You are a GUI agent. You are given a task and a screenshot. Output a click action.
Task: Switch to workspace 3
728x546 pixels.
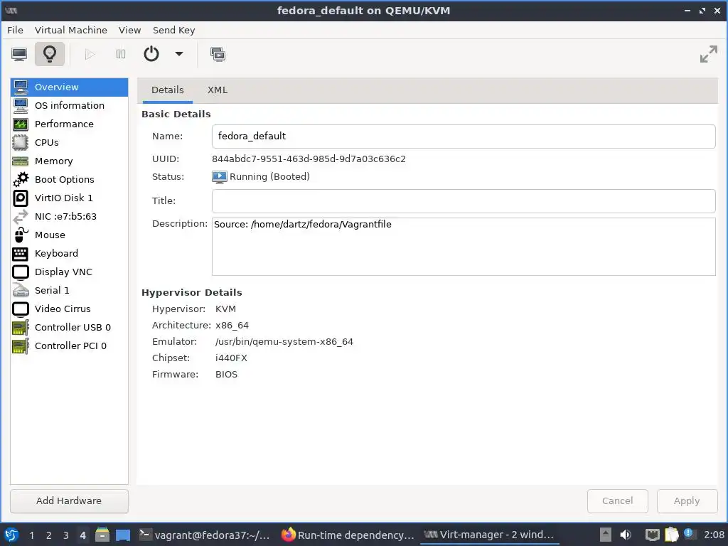point(65,535)
